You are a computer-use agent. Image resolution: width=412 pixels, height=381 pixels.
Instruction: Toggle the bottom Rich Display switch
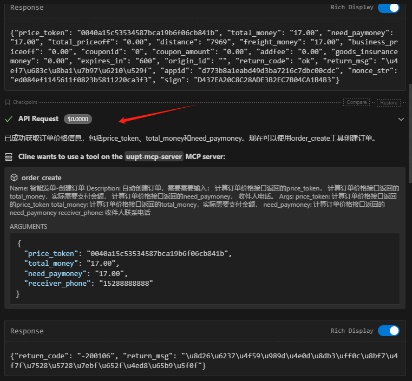pyautogui.click(x=388, y=331)
